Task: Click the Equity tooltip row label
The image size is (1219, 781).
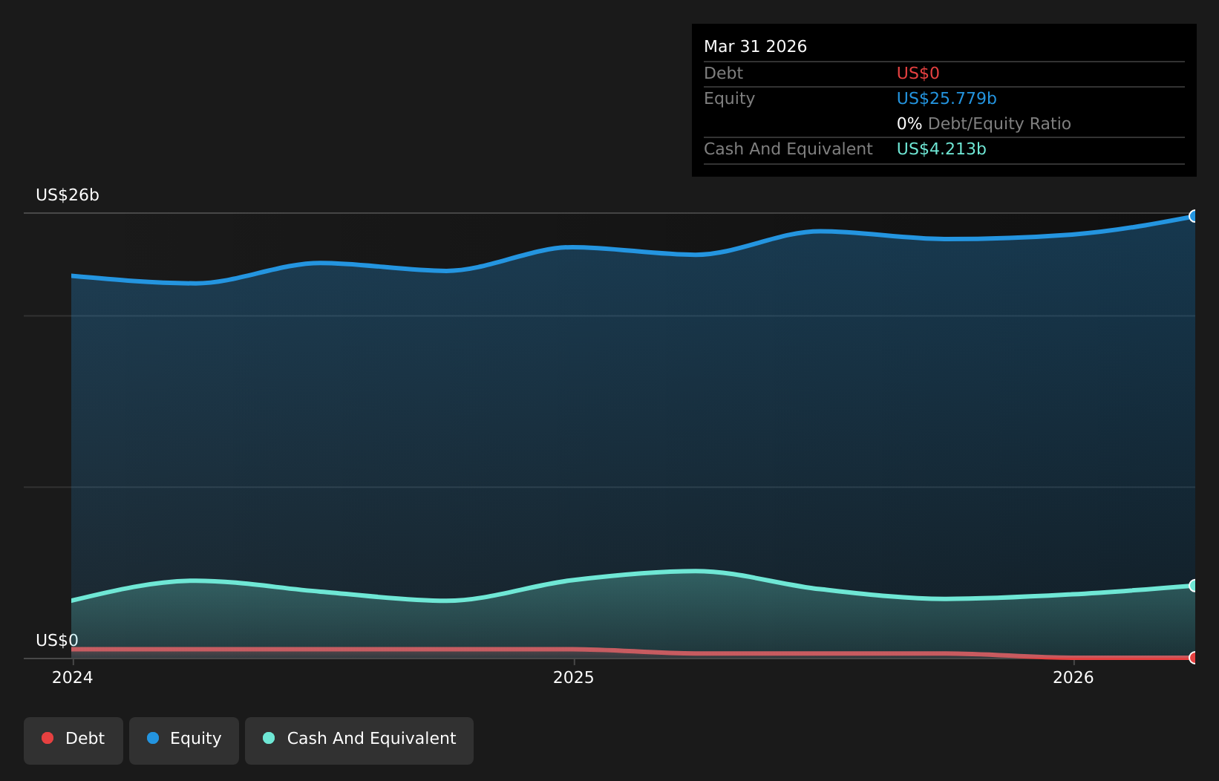Action: pos(729,99)
